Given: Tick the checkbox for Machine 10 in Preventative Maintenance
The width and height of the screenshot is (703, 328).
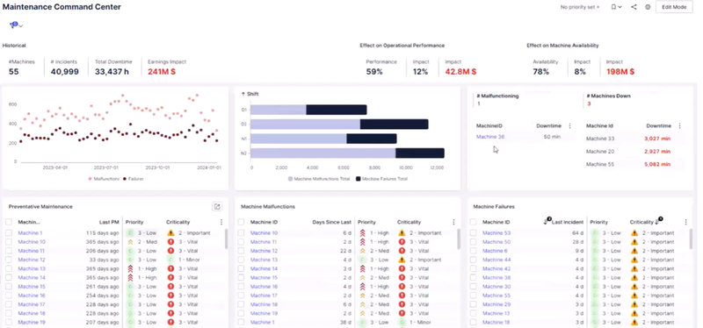Looking at the screenshot, I should [x=9, y=242].
